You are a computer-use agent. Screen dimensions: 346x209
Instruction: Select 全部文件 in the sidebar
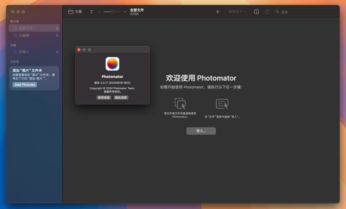[x=34, y=28]
